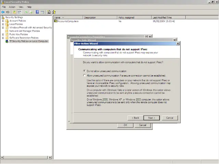The height and width of the screenshot is (164, 219).
Task: Choose 'Allow unsecured communication' radio option
Action: (85, 76)
